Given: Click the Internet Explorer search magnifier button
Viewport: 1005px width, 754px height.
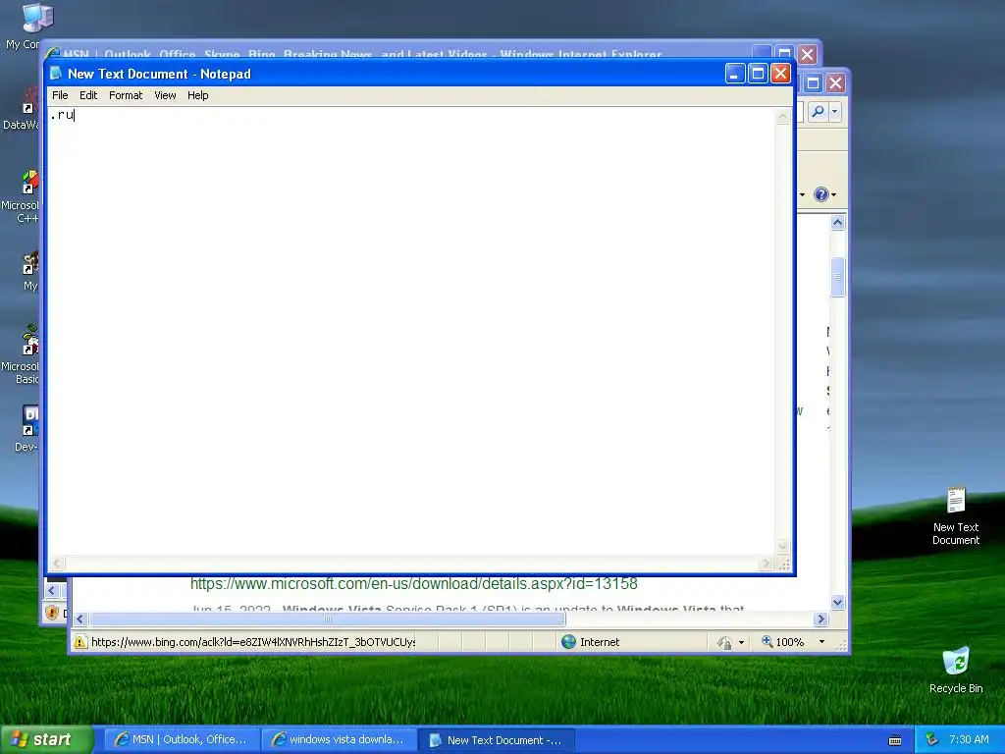Looking at the screenshot, I should (818, 112).
